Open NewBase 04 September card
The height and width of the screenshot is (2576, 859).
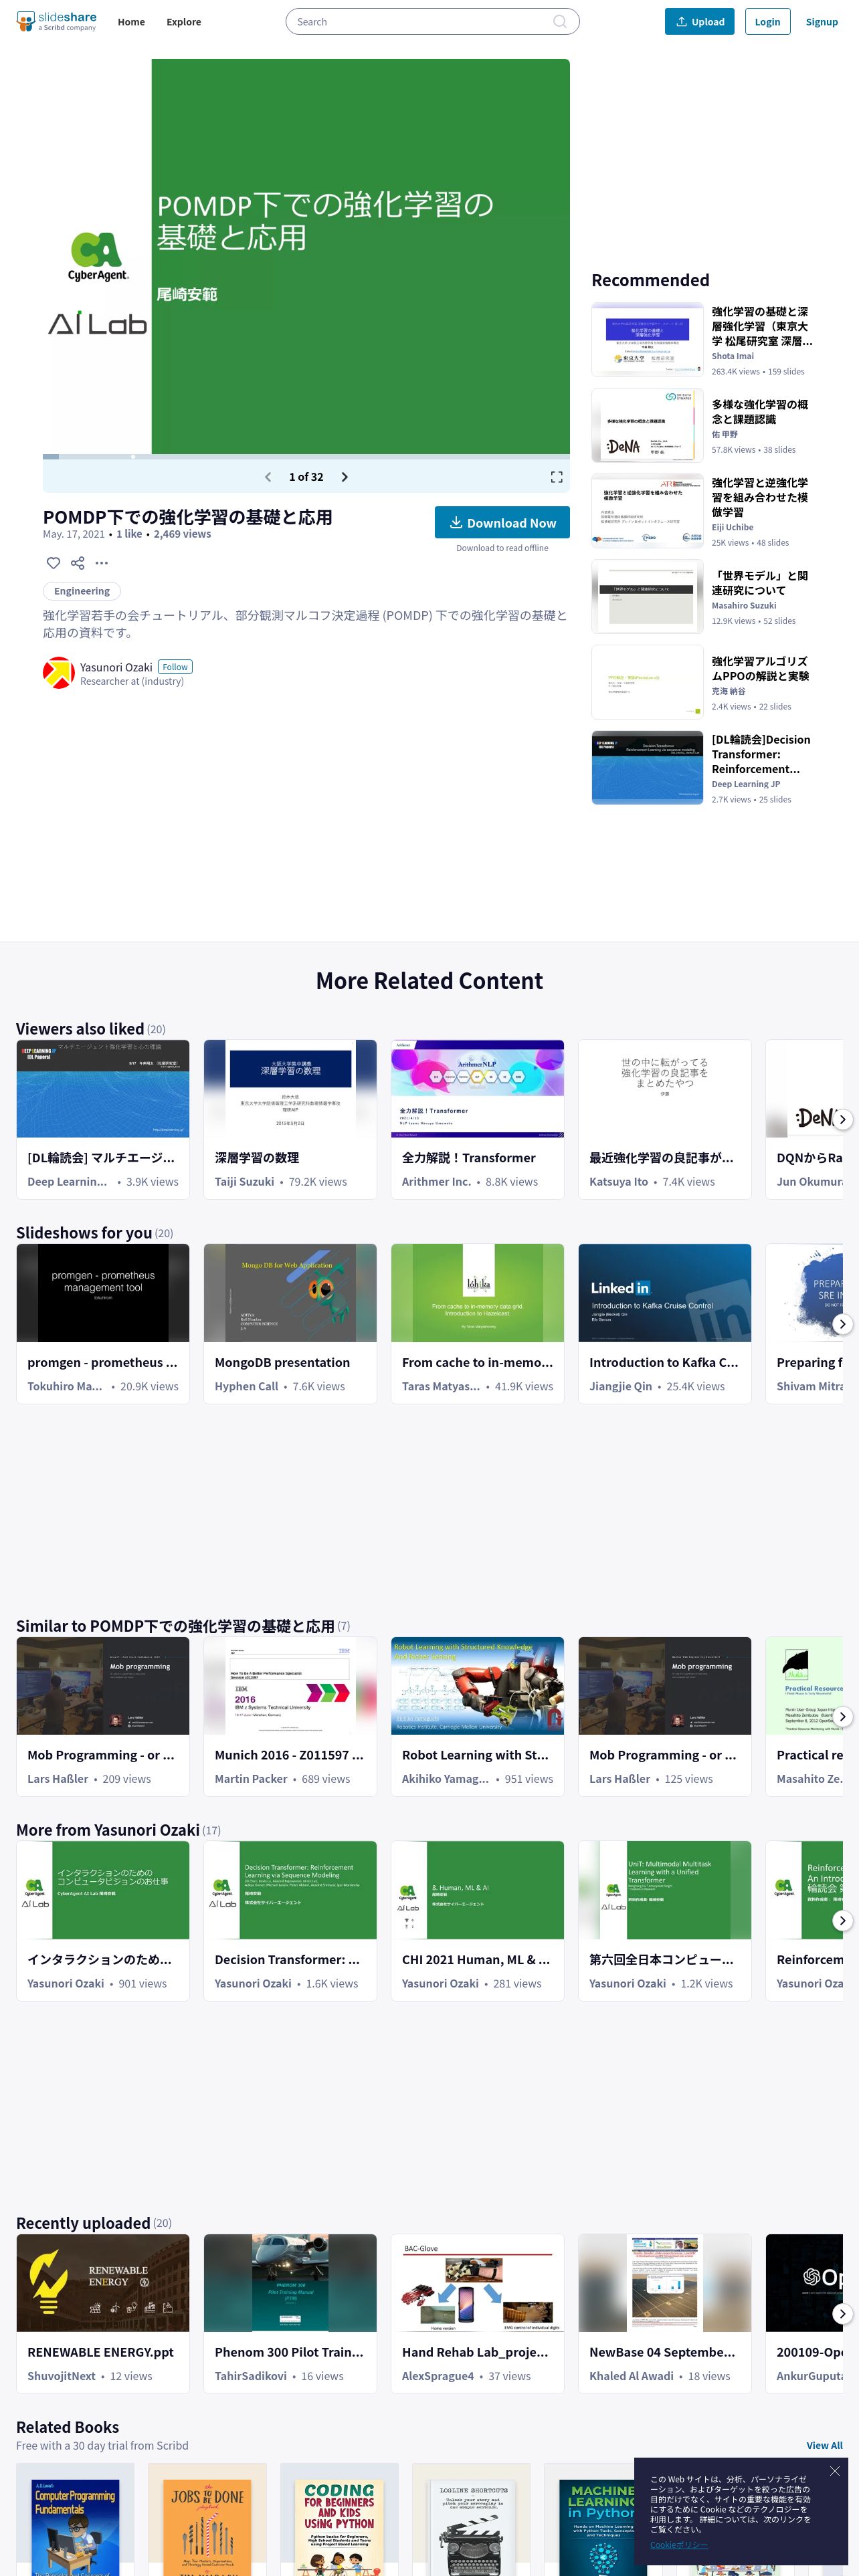coord(665,2314)
